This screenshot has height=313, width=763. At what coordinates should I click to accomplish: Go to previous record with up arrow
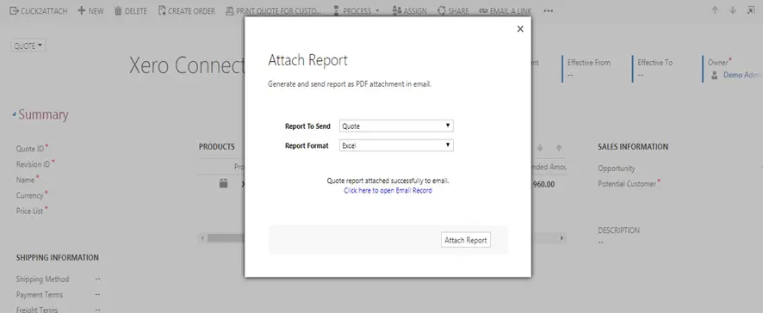(x=715, y=10)
